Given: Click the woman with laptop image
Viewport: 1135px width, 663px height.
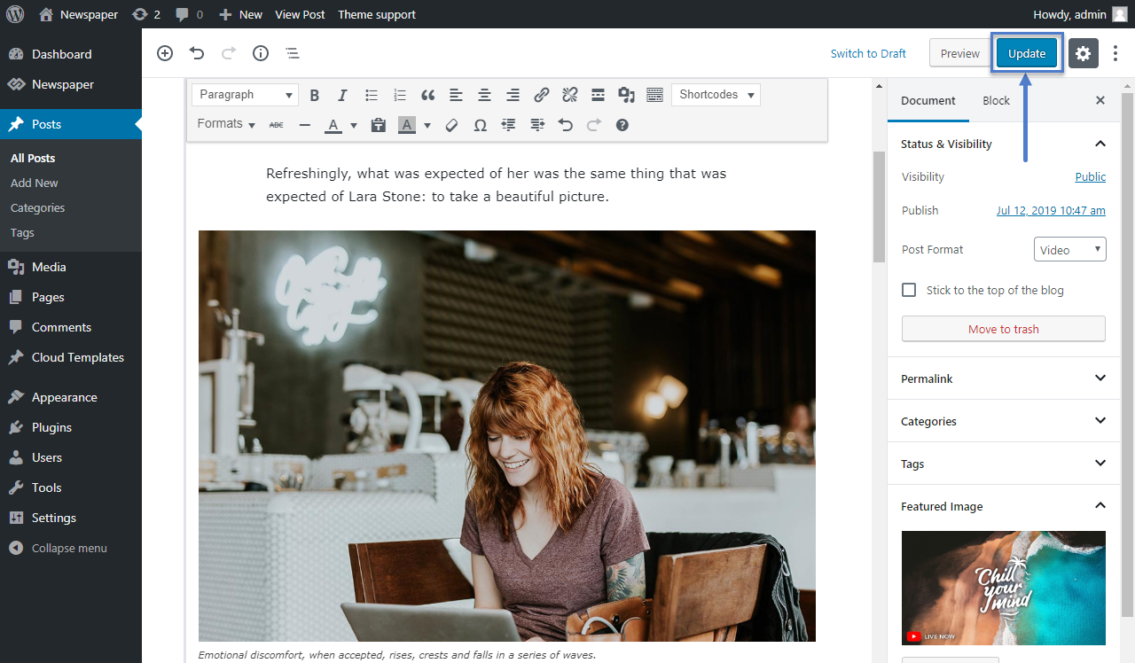Looking at the screenshot, I should [x=507, y=436].
